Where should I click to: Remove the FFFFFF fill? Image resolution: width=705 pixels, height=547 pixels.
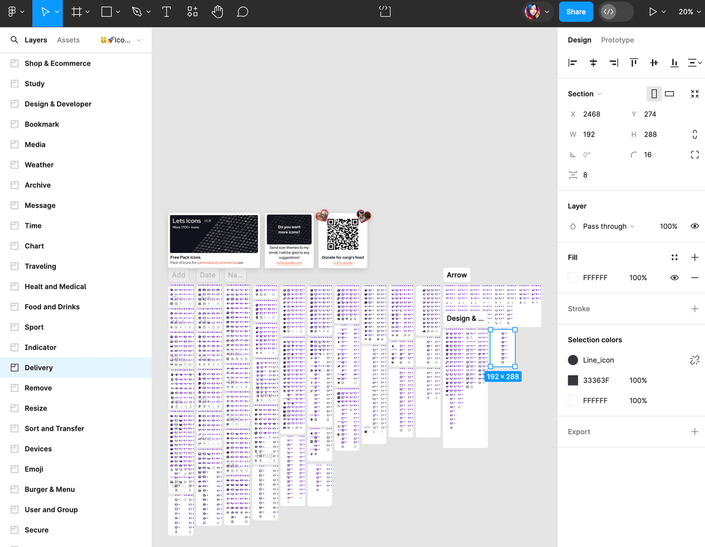pos(695,278)
